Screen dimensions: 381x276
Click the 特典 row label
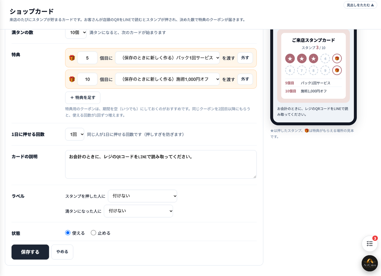[16, 55]
